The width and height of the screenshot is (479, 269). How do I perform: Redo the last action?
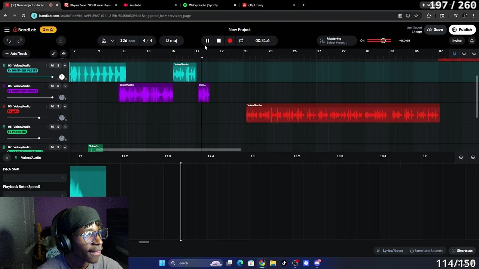coord(19,40)
